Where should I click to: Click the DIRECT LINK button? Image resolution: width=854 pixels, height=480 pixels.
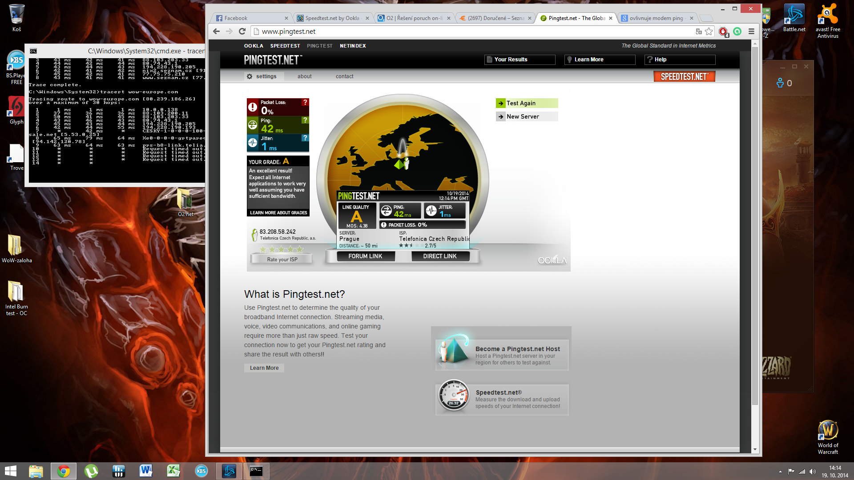point(440,256)
